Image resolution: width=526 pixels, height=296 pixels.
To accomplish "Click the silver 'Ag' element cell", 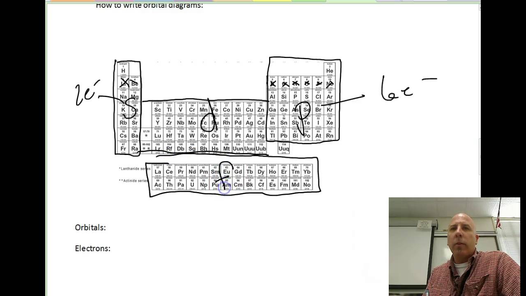I will (249, 121).
